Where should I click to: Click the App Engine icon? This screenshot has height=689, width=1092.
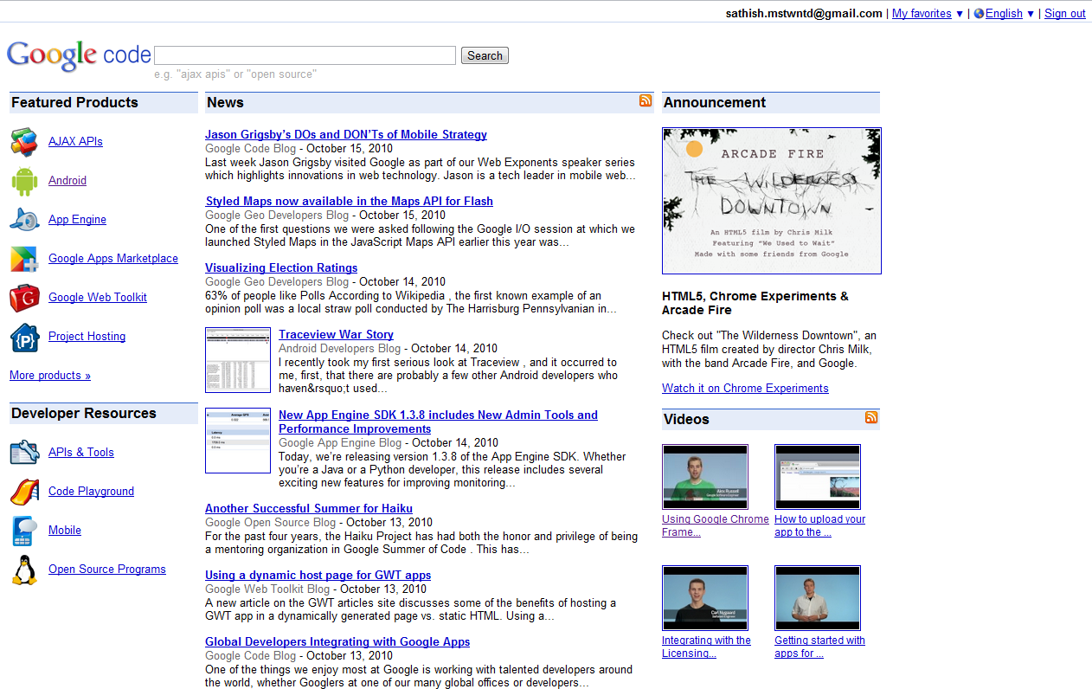click(x=24, y=219)
